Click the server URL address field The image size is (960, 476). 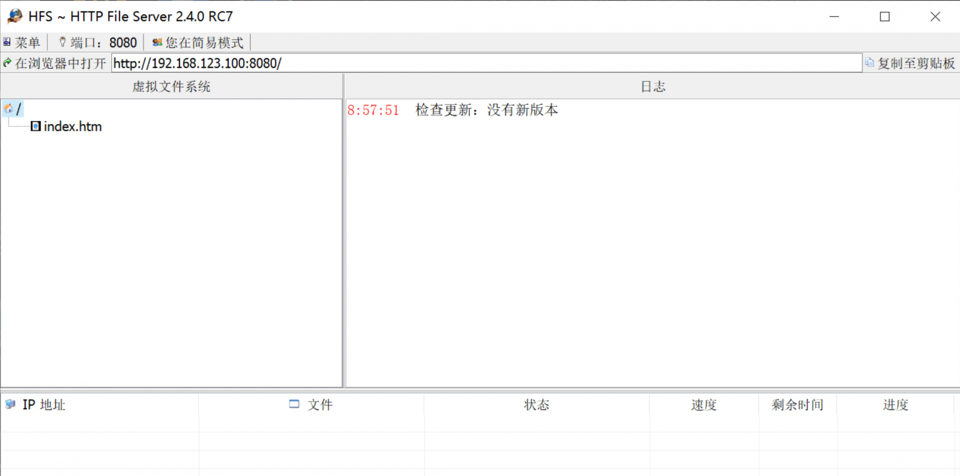[486, 63]
